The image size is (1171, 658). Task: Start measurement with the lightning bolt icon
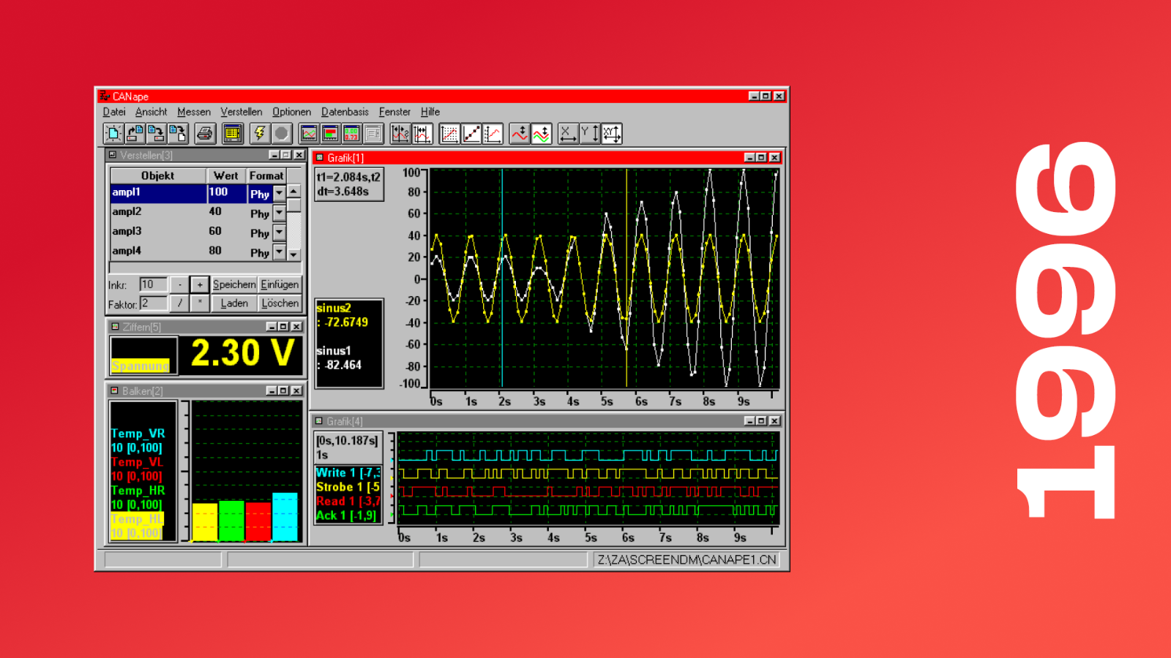pyautogui.click(x=260, y=133)
